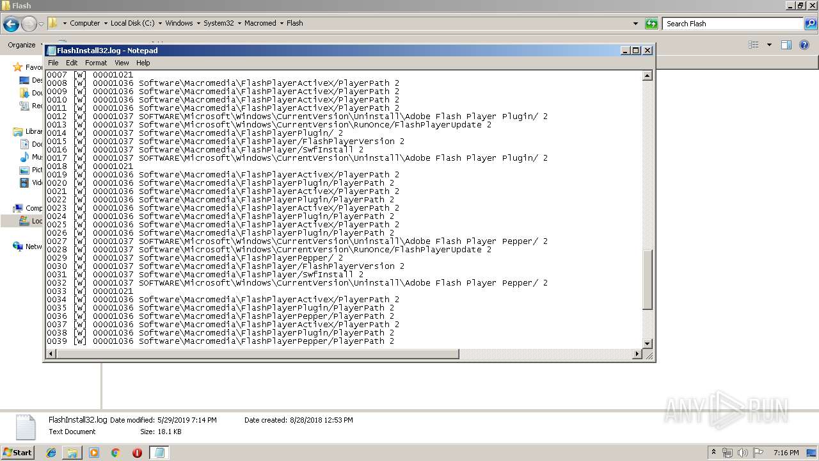Expand dropdown arrow after Local Disk breadcrumb
819x461 pixels.
tap(160, 23)
